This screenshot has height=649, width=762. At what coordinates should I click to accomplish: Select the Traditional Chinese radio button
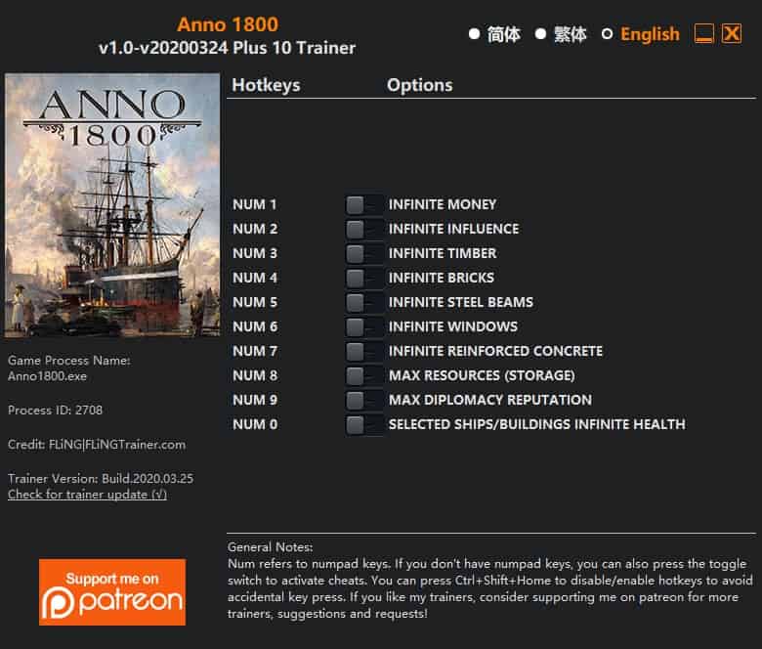pyautogui.click(x=540, y=34)
